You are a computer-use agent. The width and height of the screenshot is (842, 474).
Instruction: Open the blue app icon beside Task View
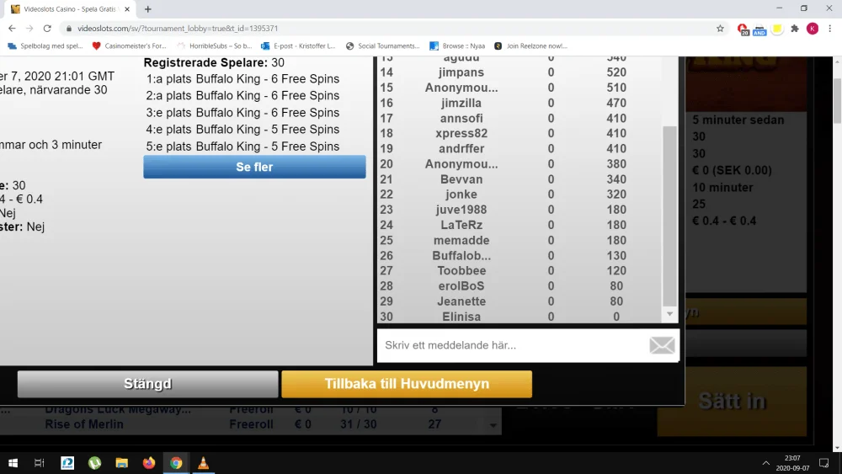67,463
